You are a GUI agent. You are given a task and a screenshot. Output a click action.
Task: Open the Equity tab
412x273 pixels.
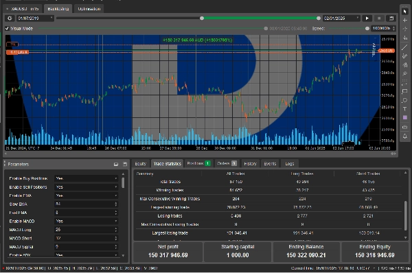click(140, 164)
